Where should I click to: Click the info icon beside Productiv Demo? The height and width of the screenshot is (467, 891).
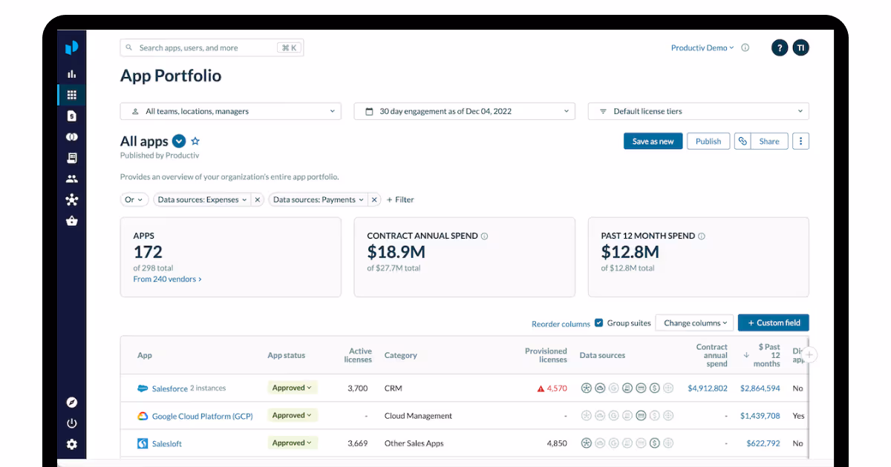click(x=745, y=47)
